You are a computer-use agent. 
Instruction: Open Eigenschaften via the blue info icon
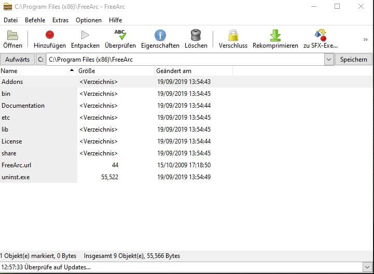pyautogui.click(x=160, y=35)
